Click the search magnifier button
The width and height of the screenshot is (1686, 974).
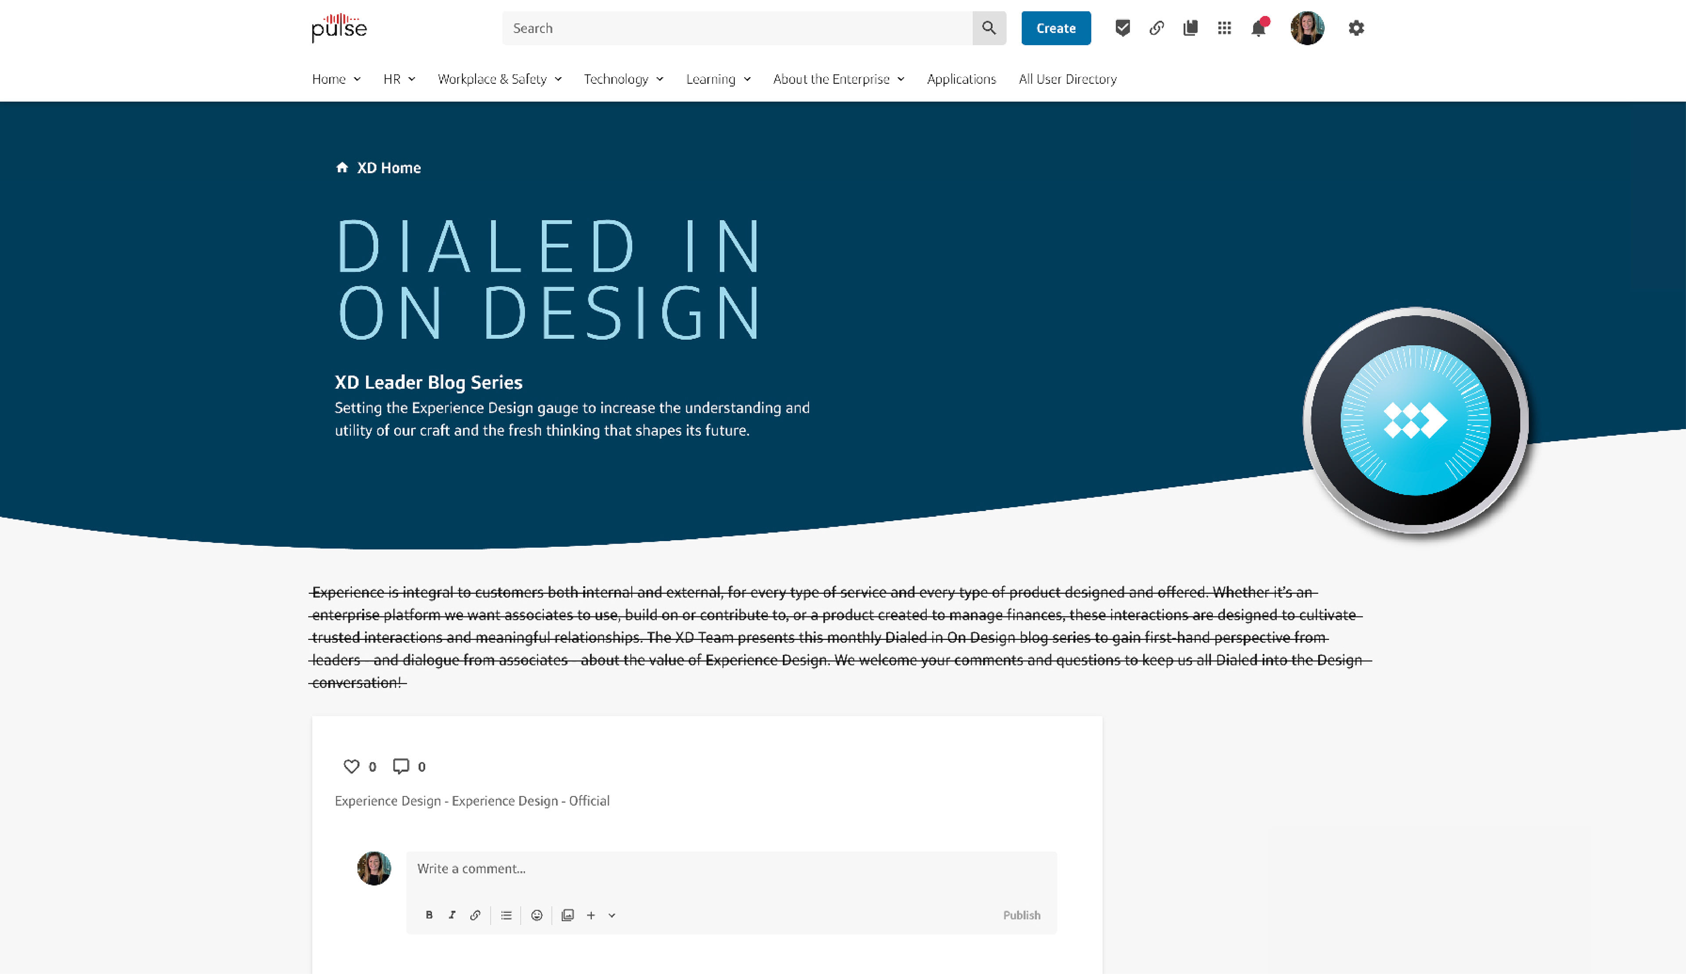[988, 28]
